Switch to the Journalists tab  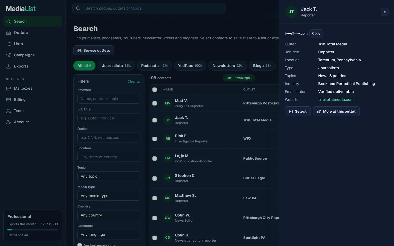[x=116, y=66]
